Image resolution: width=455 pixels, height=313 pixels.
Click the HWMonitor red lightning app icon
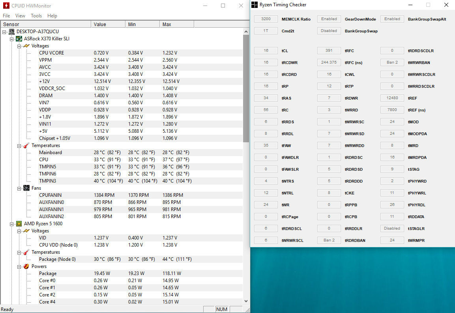tap(6, 6)
